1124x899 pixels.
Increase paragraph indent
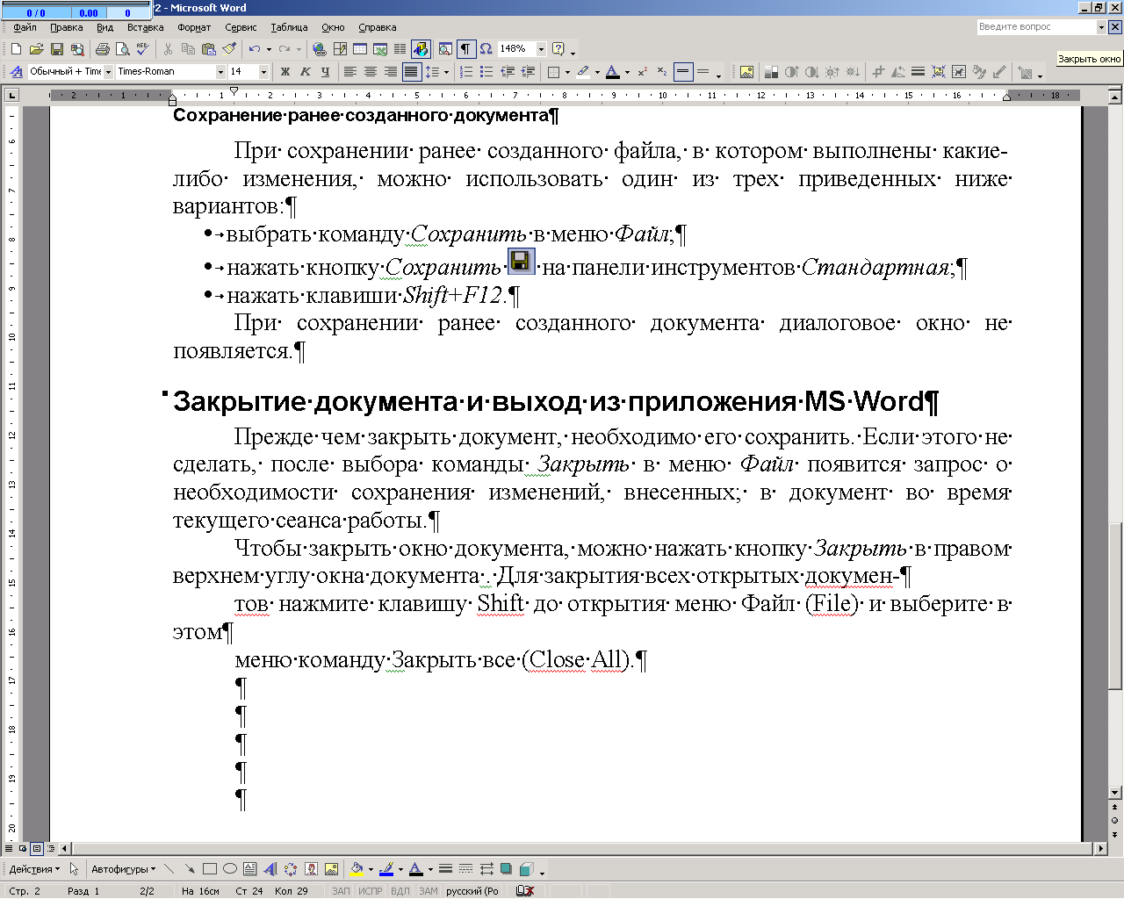[x=528, y=72]
